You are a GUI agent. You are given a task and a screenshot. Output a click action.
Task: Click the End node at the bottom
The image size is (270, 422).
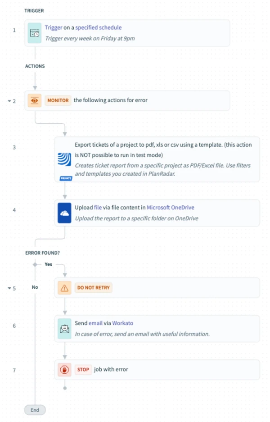click(35, 410)
